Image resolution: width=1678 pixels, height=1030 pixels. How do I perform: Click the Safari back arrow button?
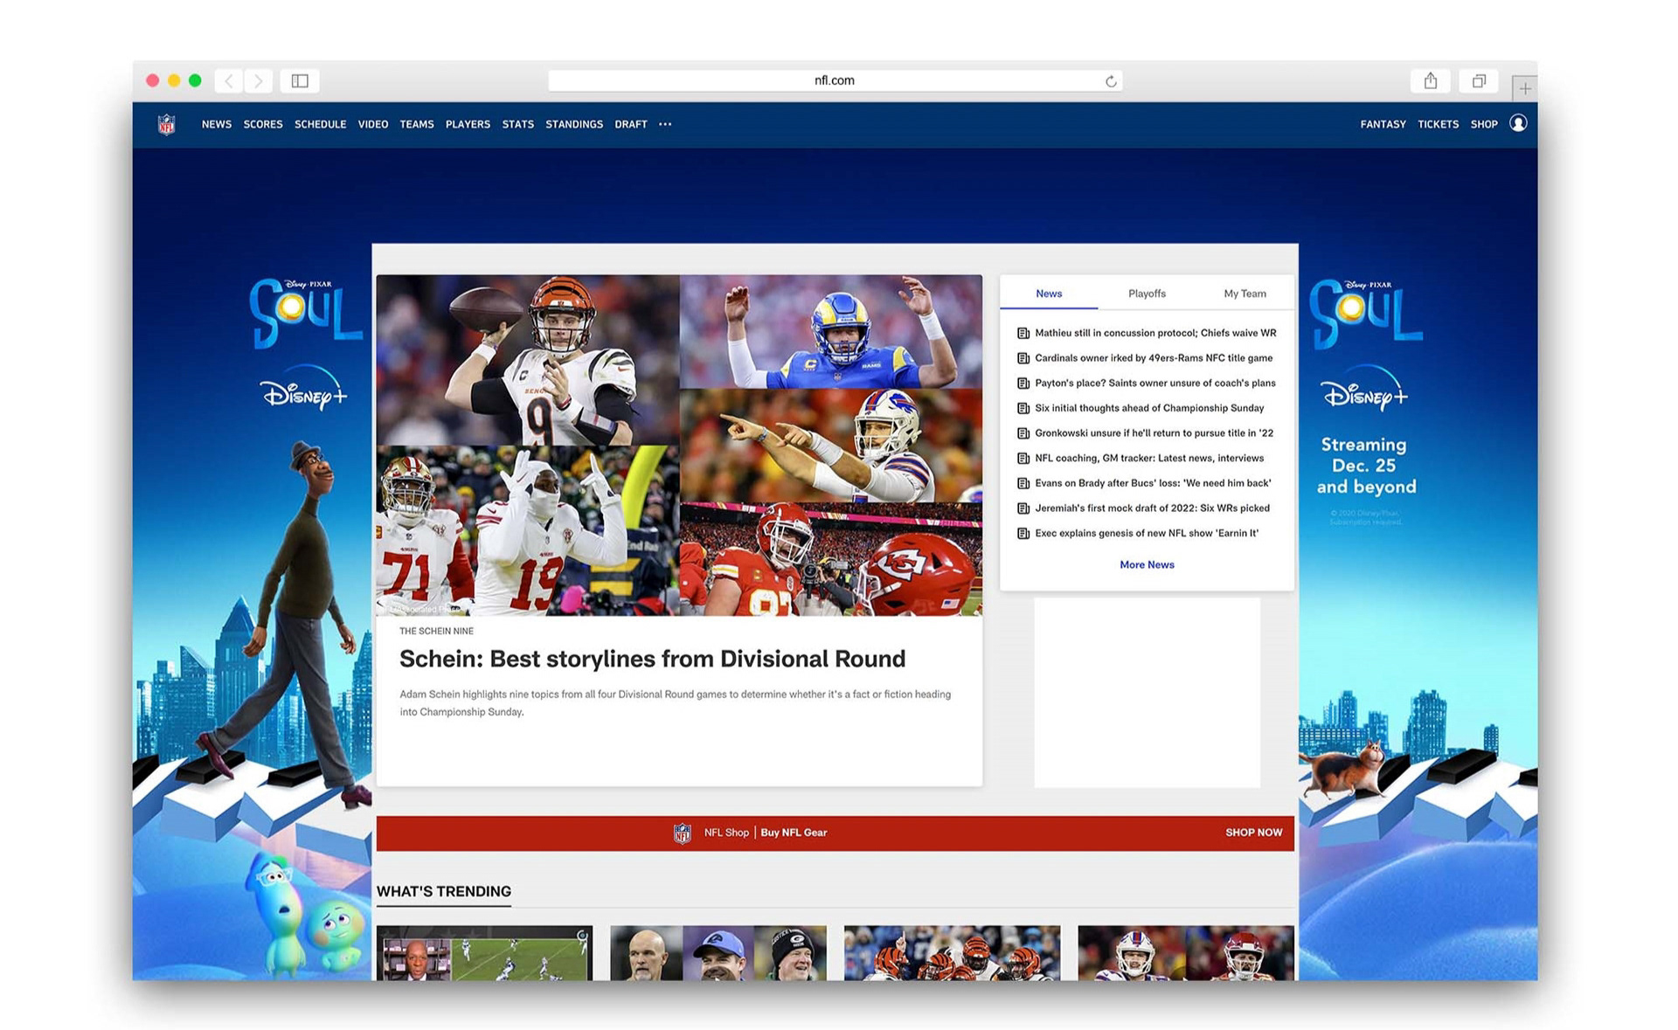coord(229,80)
